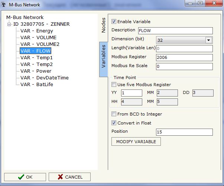The image size is (224, 186).
Task: Click VAR - BatLife tree entry
Action: (x=36, y=85)
